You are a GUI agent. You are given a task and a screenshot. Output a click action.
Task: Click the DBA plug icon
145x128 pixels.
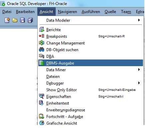[42, 56]
